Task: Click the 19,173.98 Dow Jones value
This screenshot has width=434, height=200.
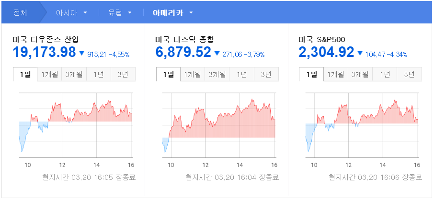Action: (44, 52)
